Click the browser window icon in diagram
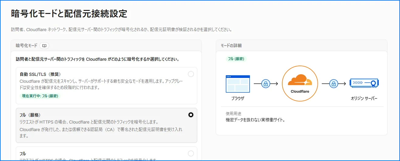 pyautogui.click(x=238, y=84)
